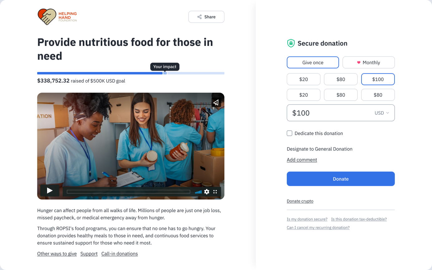Select the Give once option
Image resolution: width=432 pixels, height=270 pixels.
tap(313, 62)
